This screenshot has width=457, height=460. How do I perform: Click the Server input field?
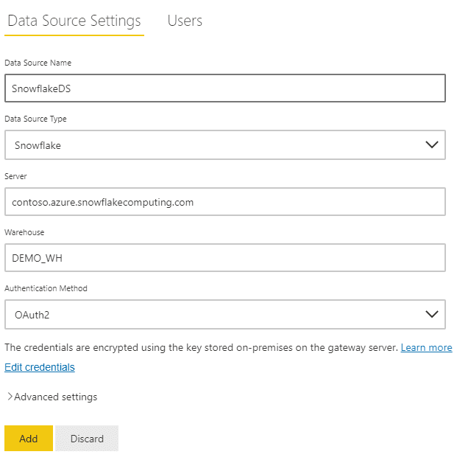click(x=225, y=201)
